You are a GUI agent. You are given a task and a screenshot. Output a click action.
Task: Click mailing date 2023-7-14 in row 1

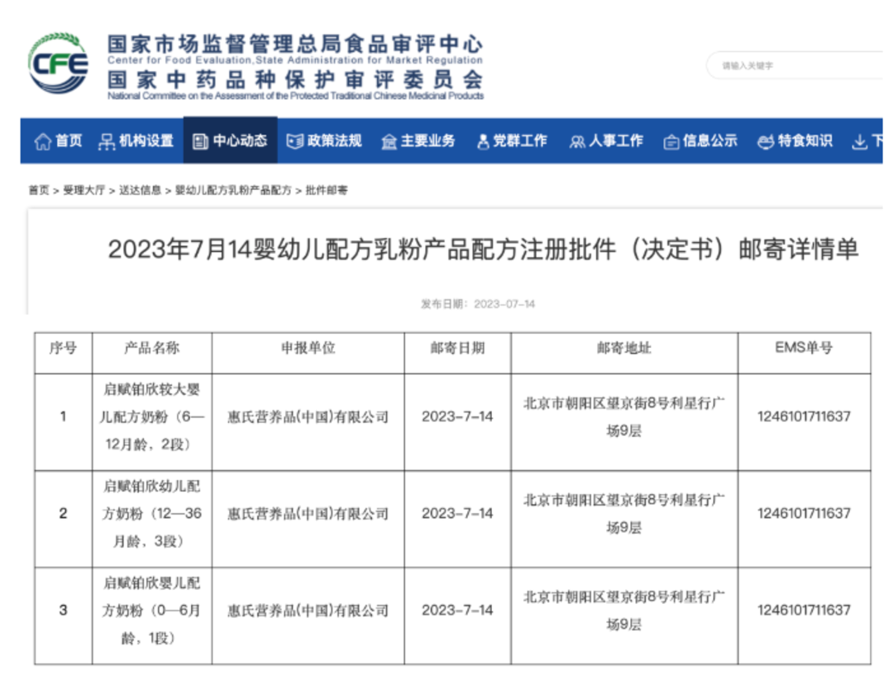pyautogui.click(x=457, y=416)
